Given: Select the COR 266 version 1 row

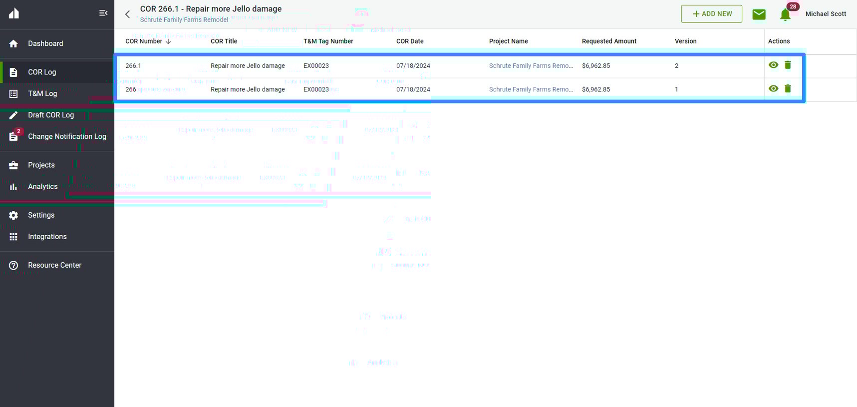Looking at the screenshot, I should pos(349,89).
